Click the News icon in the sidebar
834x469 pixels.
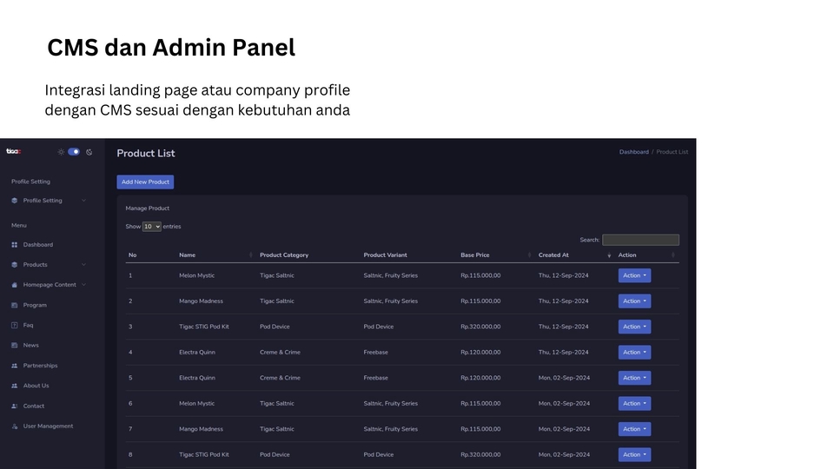pyautogui.click(x=15, y=346)
